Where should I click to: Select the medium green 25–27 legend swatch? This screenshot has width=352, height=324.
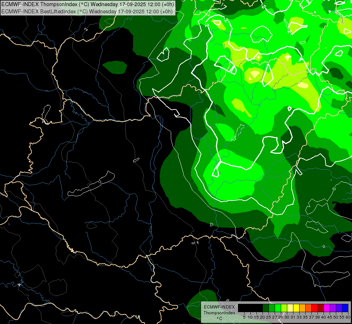coord(272,308)
